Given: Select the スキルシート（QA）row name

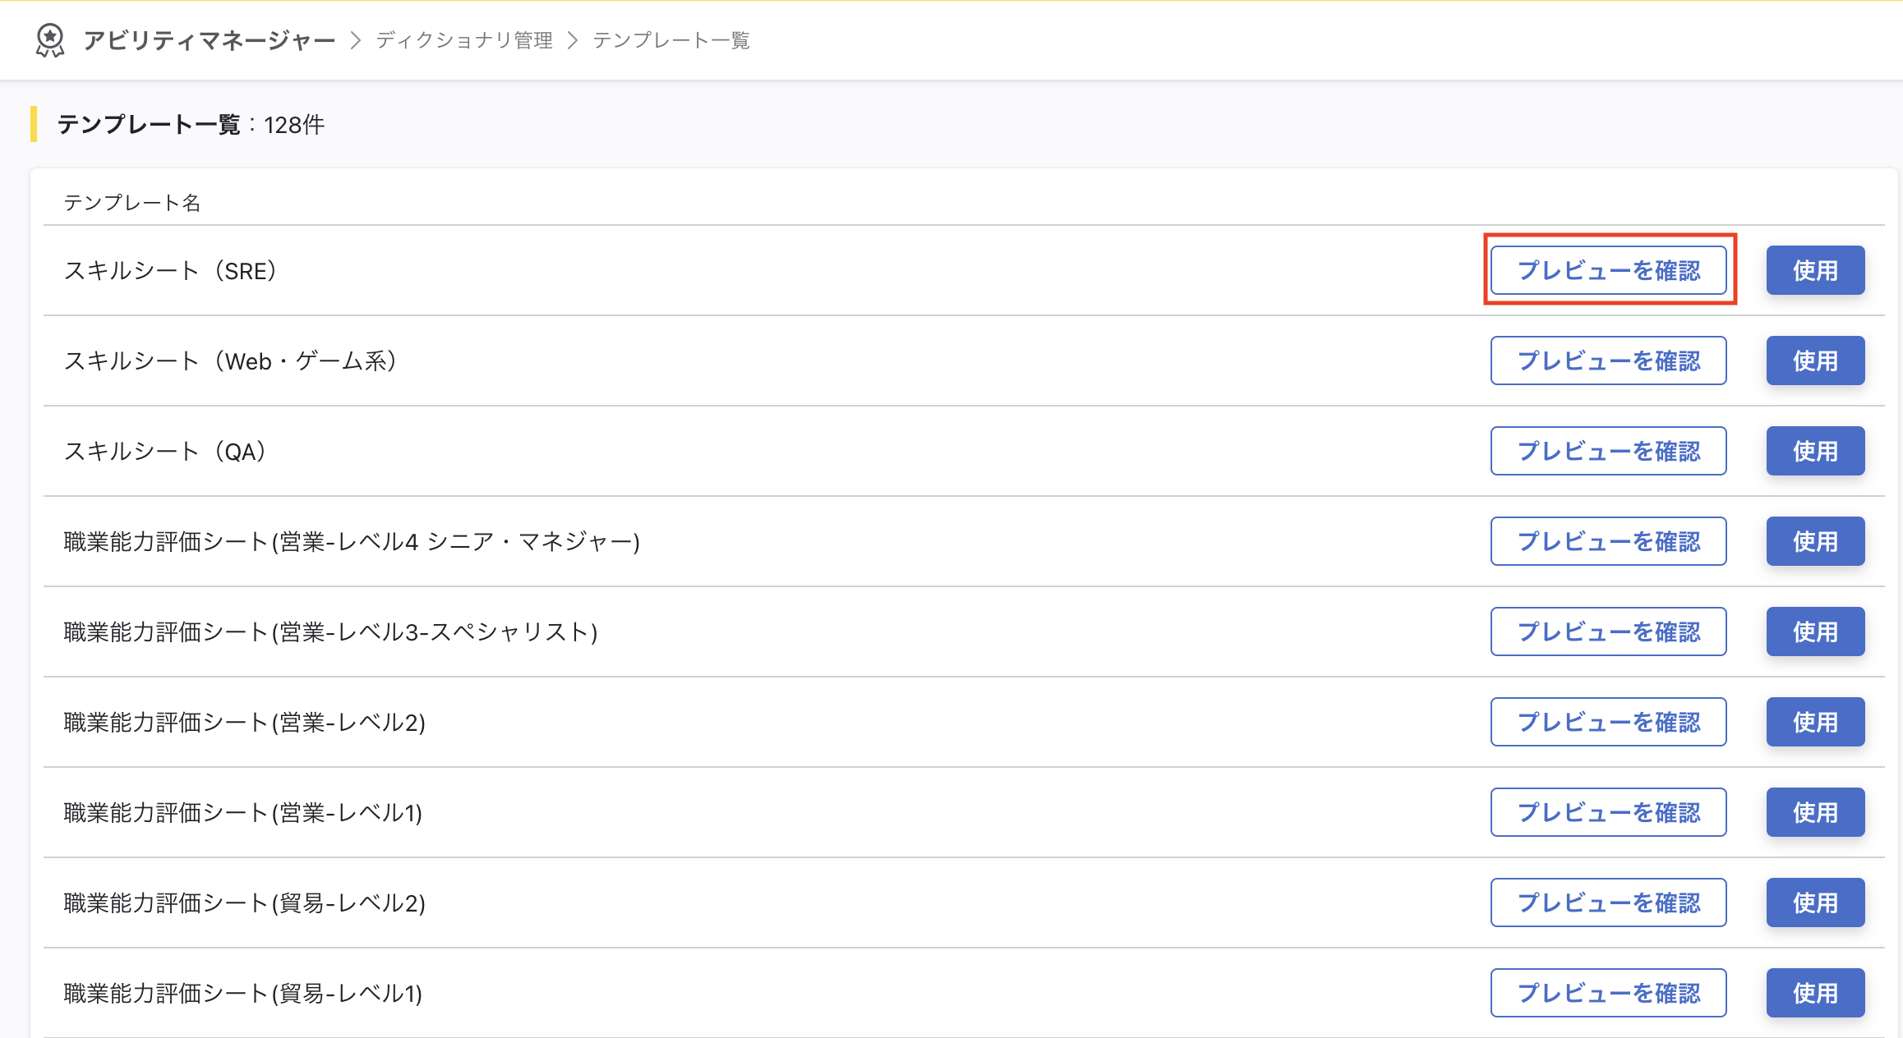Looking at the screenshot, I should (165, 451).
